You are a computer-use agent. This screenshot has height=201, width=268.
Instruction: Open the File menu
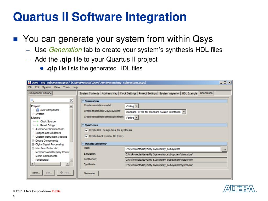point(30,87)
